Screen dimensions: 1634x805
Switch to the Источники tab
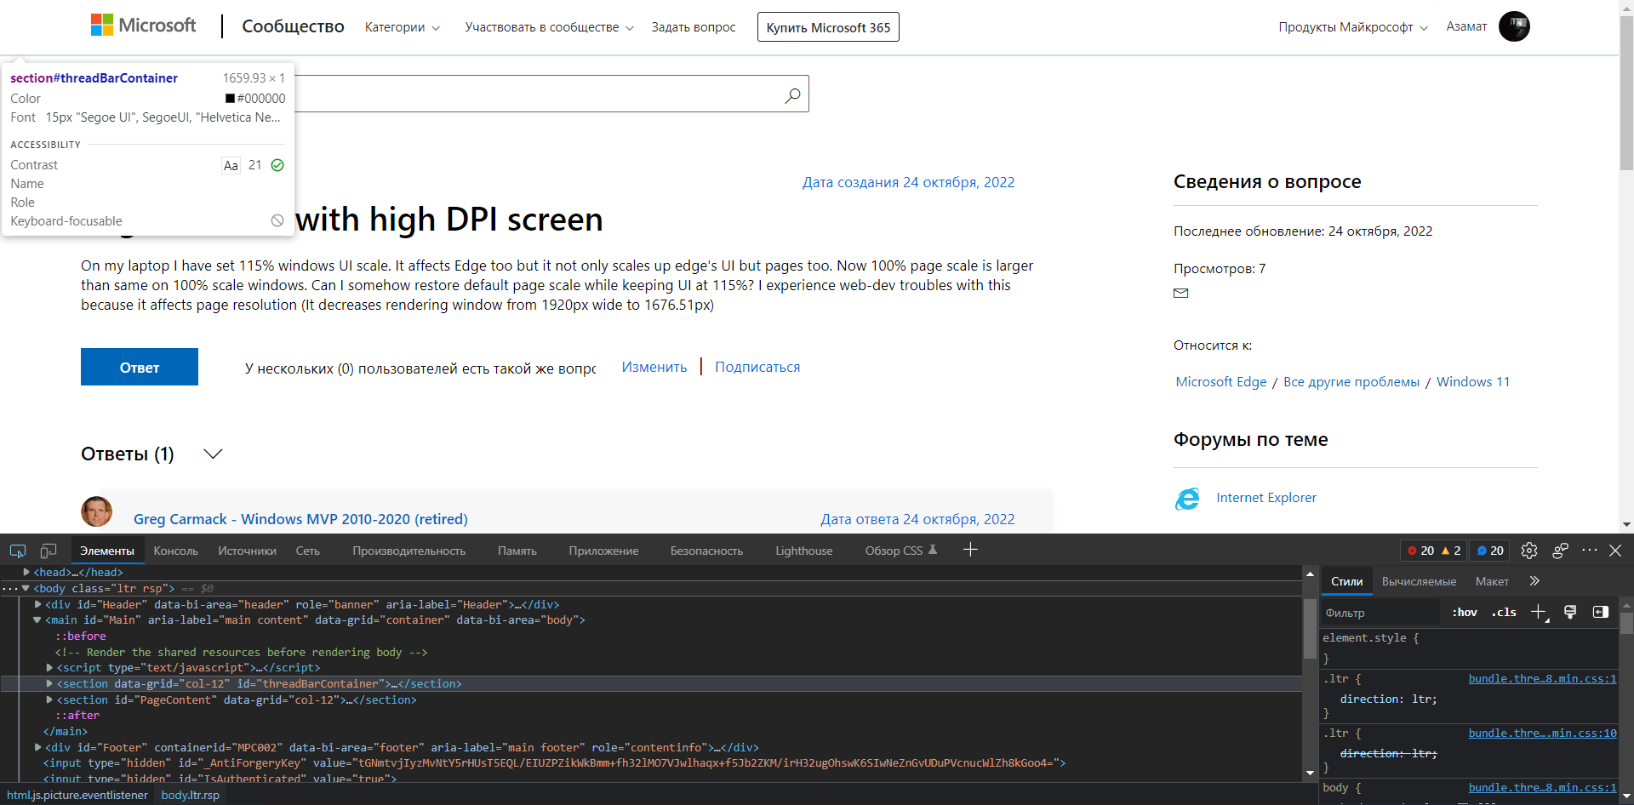(247, 551)
